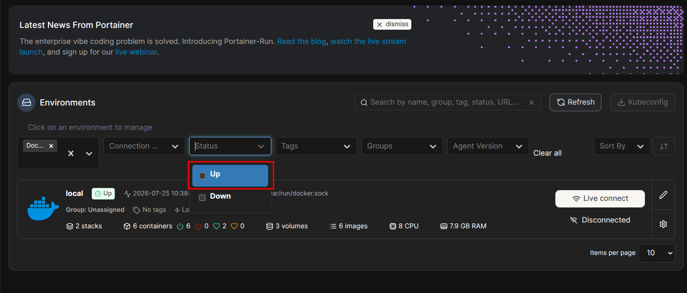Open the Agent Version filter dropdown

click(488, 146)
